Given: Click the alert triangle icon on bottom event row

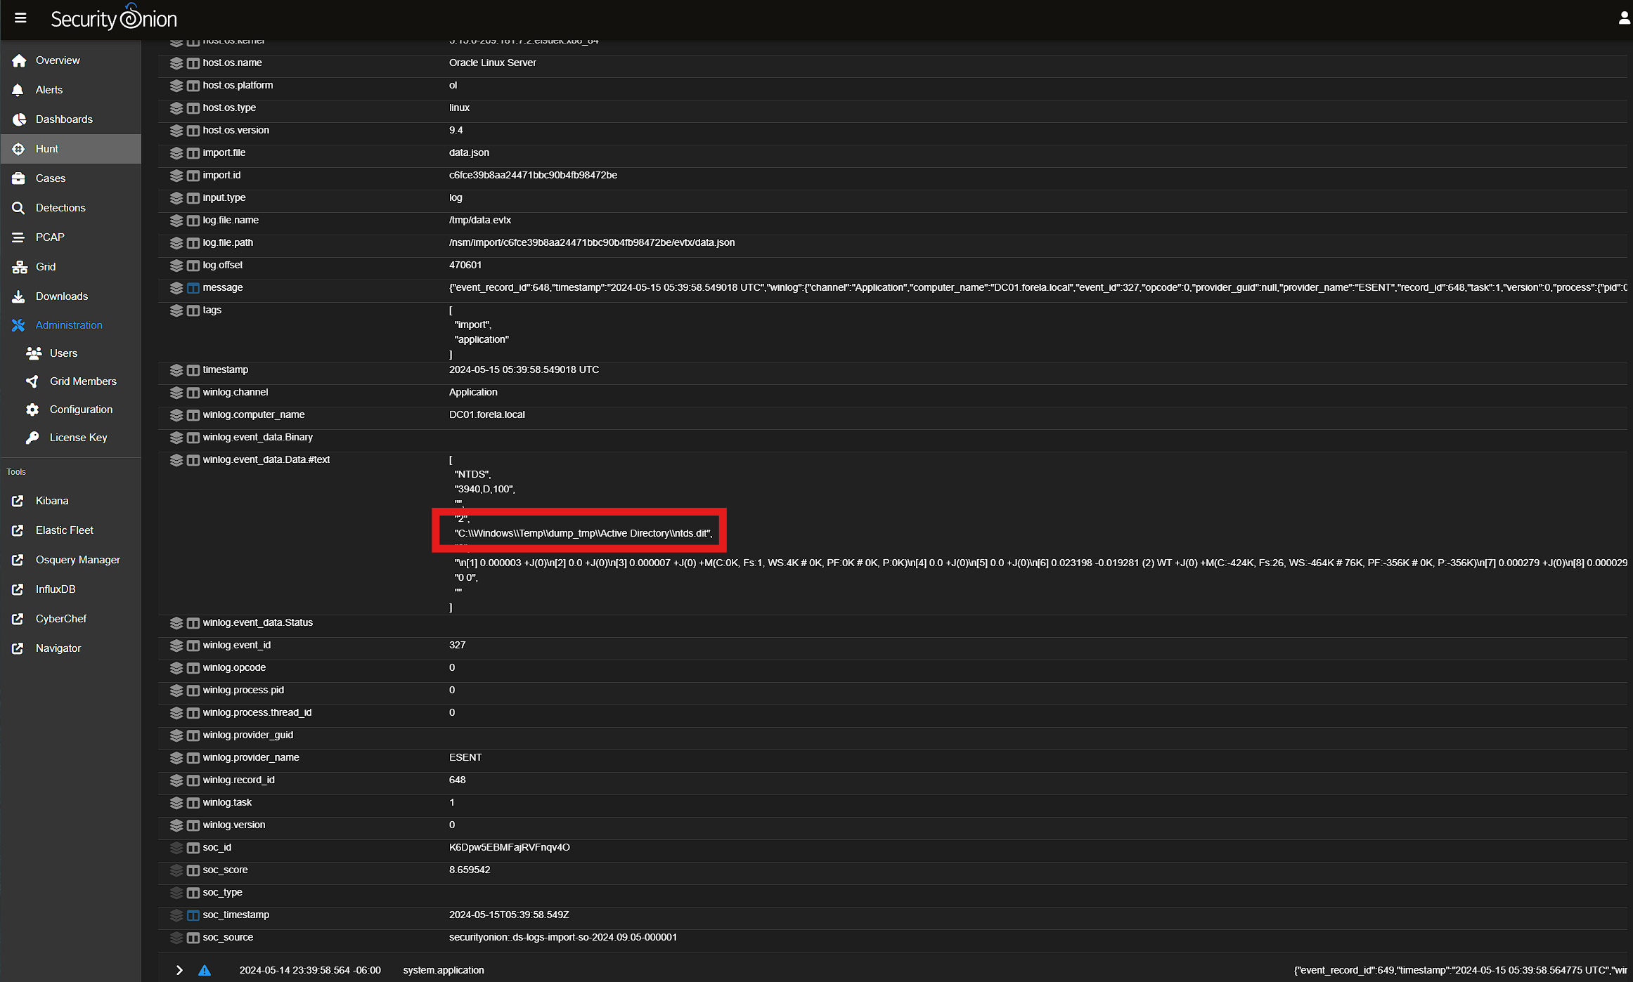Looking at the screenshot, I should (x=205, y=970).
